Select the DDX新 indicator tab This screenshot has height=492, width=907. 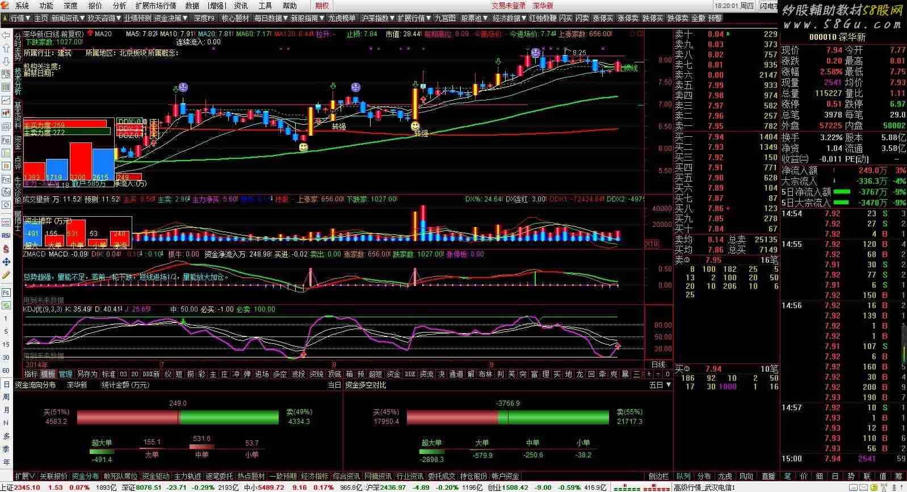(x=151, y=374)
